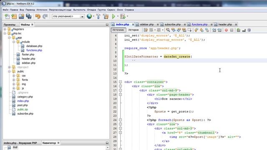Viewport: 267px width, 150px height.
Task: Expand the Magisters project node
Action: coord(5,29)
